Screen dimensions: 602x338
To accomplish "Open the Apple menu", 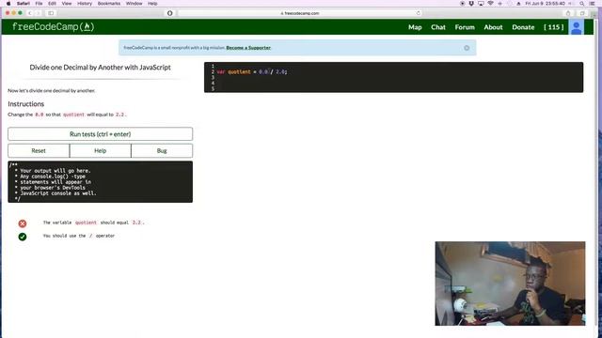I will (x=8, y=4).
